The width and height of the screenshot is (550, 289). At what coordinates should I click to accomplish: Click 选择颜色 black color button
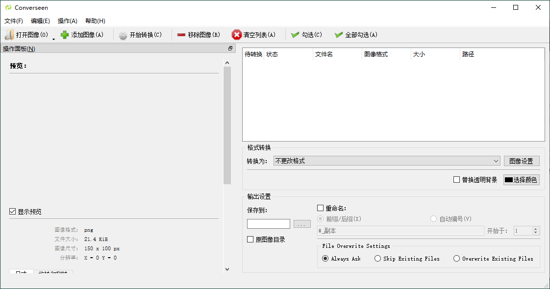click(x=522, y=180)
